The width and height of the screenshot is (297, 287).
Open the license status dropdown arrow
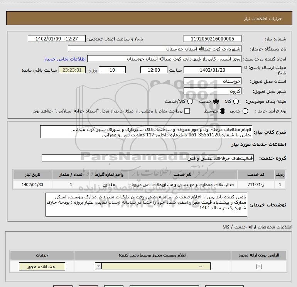(98, 266)
